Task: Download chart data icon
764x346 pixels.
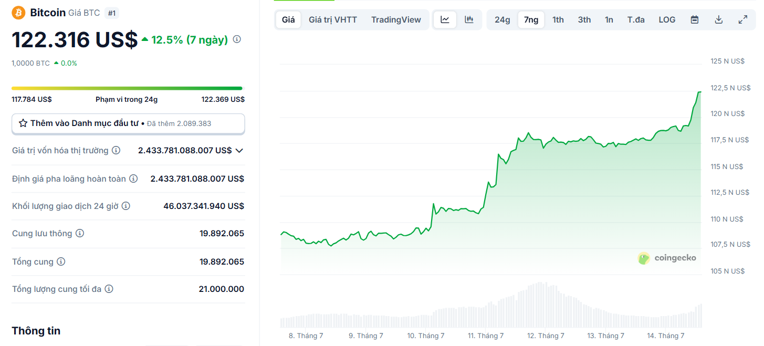Action: point(719,20)
